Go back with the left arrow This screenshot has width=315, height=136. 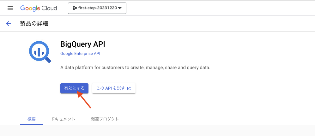point(9,24)
